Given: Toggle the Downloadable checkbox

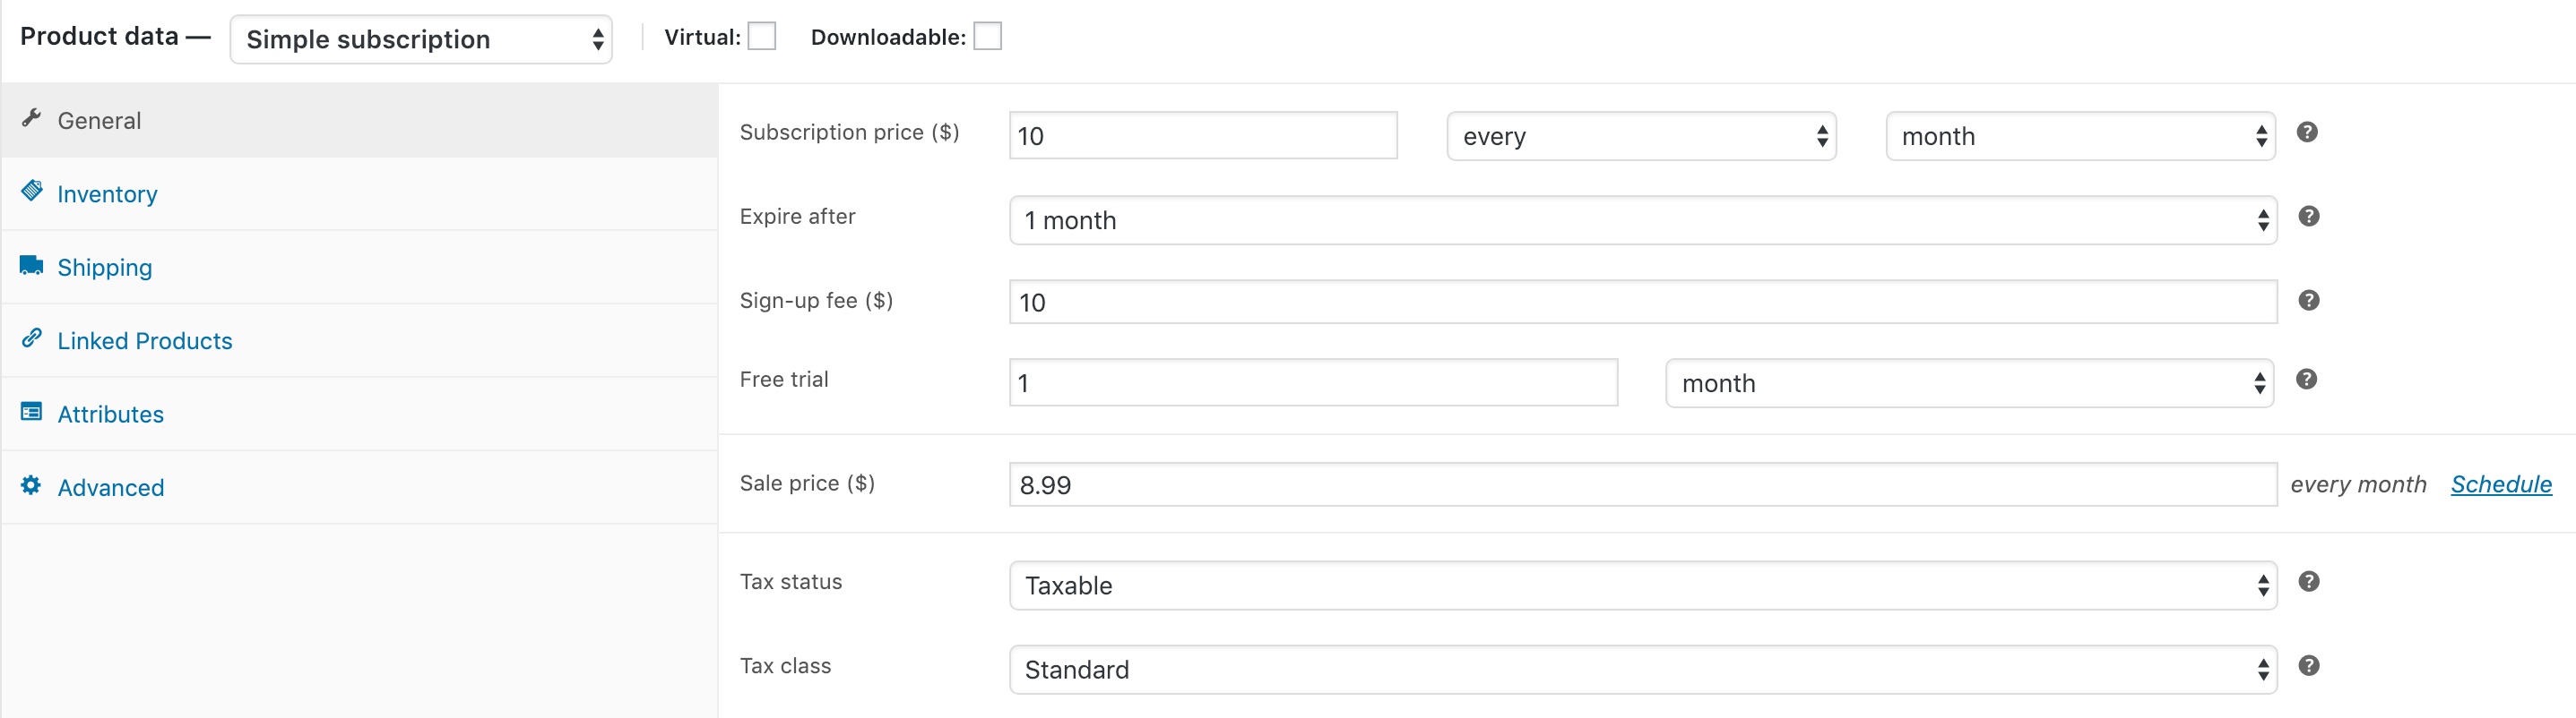Looking at the screenshot, I should coord(987,37).
